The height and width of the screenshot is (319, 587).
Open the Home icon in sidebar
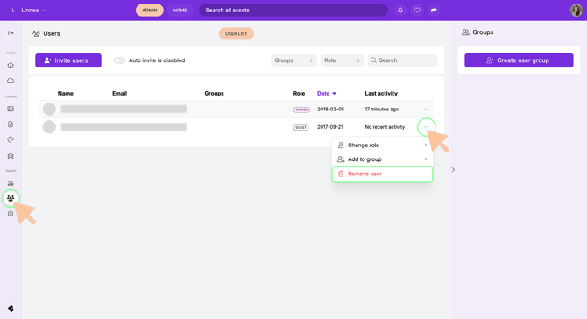(x=11, y=65)
